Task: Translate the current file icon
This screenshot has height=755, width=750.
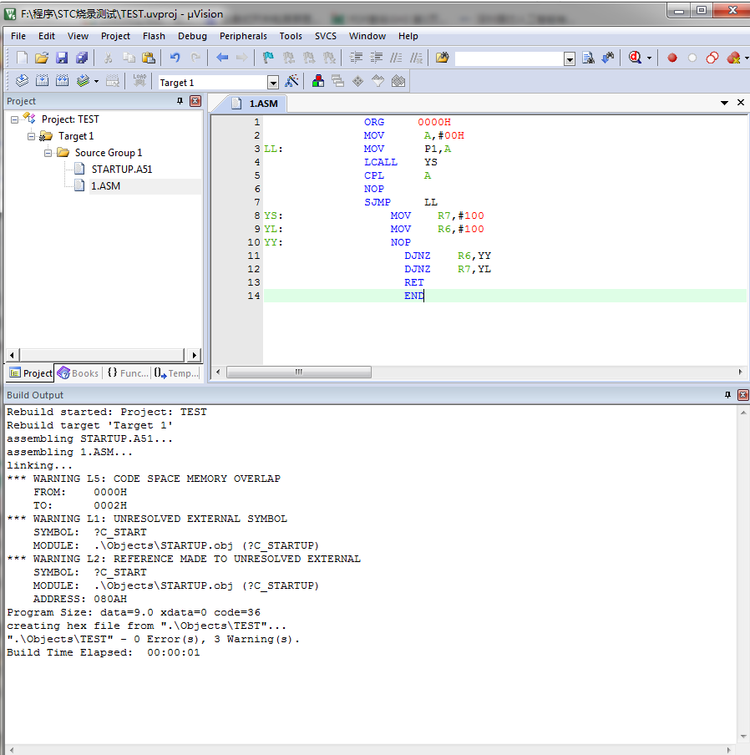Action: 22,81
